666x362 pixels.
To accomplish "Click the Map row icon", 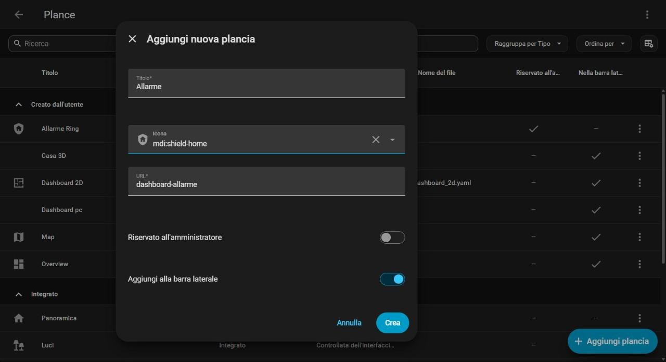I will (x=19, y=237).
